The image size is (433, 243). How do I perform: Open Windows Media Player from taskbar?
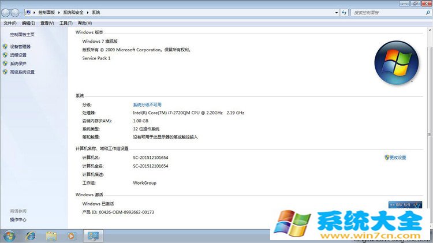pyautogui.click(x=72, y=236)
